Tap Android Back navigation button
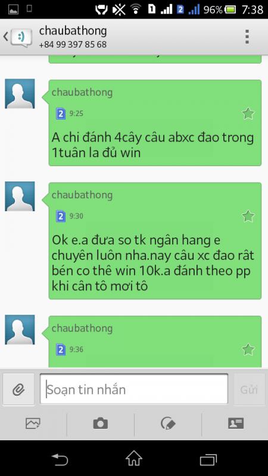The width and height of the screenshot is (268, 476). click(60, 459)
